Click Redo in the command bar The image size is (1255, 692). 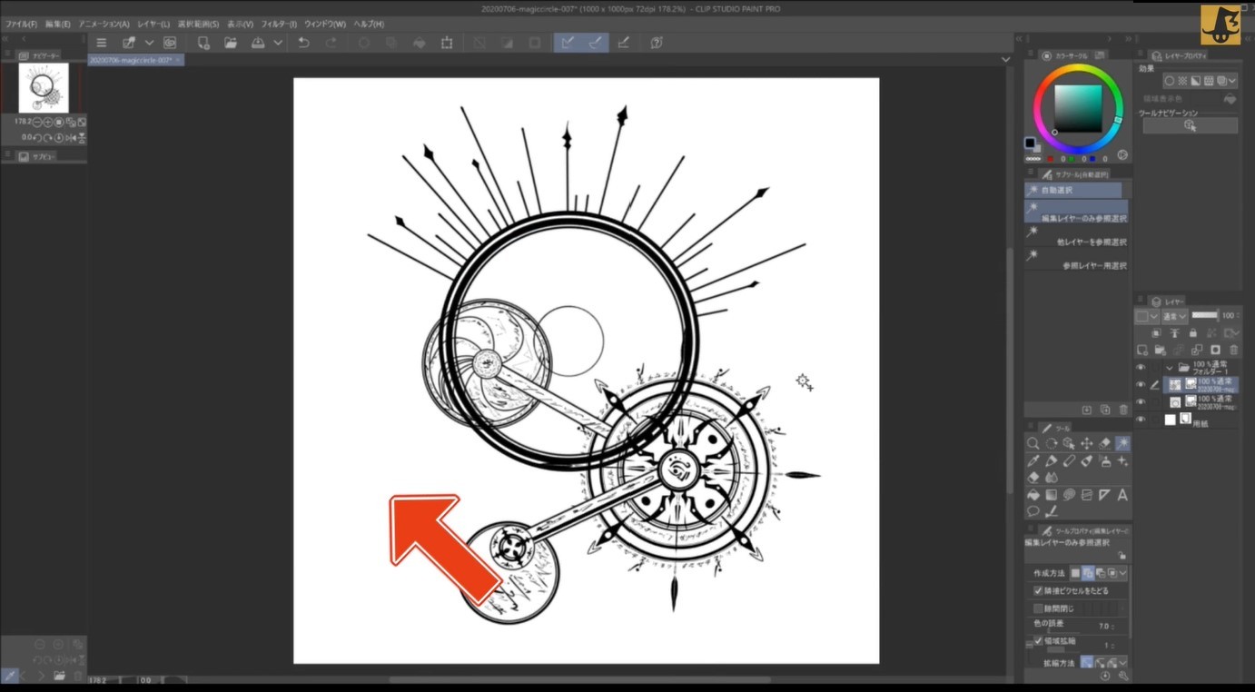click(x=331, y=43)
